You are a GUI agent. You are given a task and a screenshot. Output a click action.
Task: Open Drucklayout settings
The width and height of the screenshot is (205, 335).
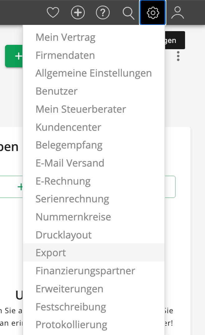[x=64, y=235]
